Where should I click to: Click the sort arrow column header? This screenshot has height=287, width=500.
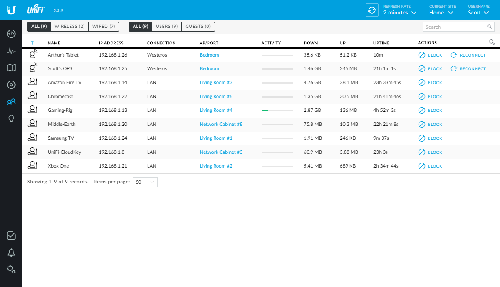pyautogui.click(x=32, y=43)
